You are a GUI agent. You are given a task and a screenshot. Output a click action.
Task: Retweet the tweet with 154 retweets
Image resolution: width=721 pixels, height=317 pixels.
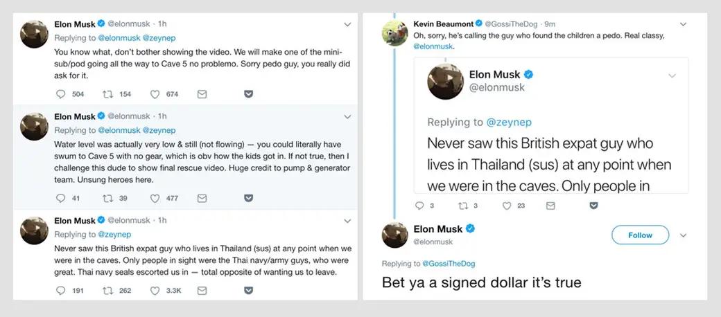click(x=107, y=94)
